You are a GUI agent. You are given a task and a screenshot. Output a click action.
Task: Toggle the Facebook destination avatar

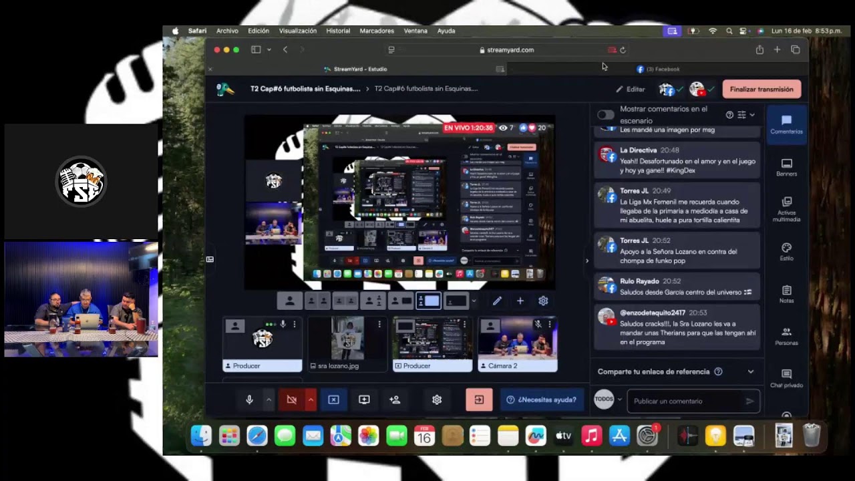[670, 89]
